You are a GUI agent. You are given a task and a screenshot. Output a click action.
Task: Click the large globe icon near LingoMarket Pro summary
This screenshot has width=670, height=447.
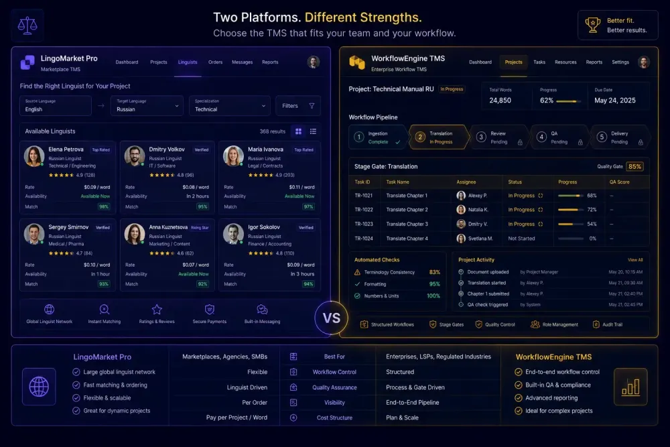click(39, 386)
